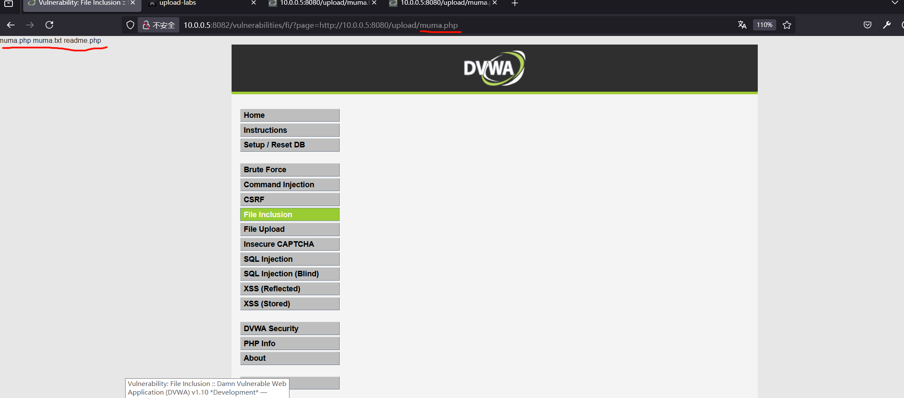Select the File Inclusion menu item
This screenshot has width=904, height=398.
pyautogui.click(x=290, y=215)
